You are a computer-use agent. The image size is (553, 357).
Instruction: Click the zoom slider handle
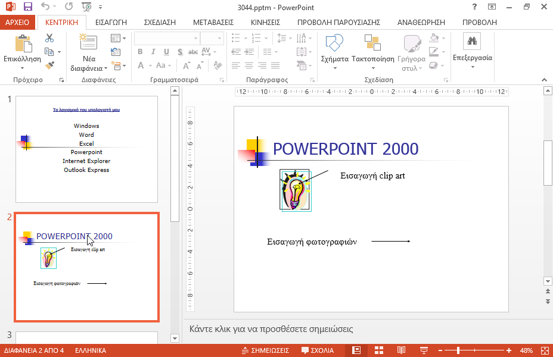pyautogui.click(x=458, y=350)
